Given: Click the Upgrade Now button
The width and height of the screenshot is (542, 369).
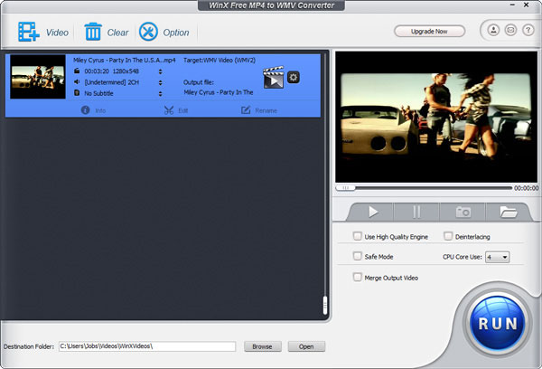Looking at the screenshot, I should [x=429, y=31].
